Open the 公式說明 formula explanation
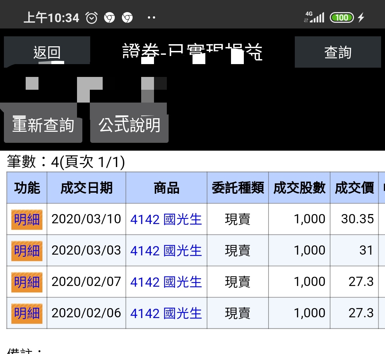This screenshot has height=354, width=385. pyautogui.click(x=129, y=125)
